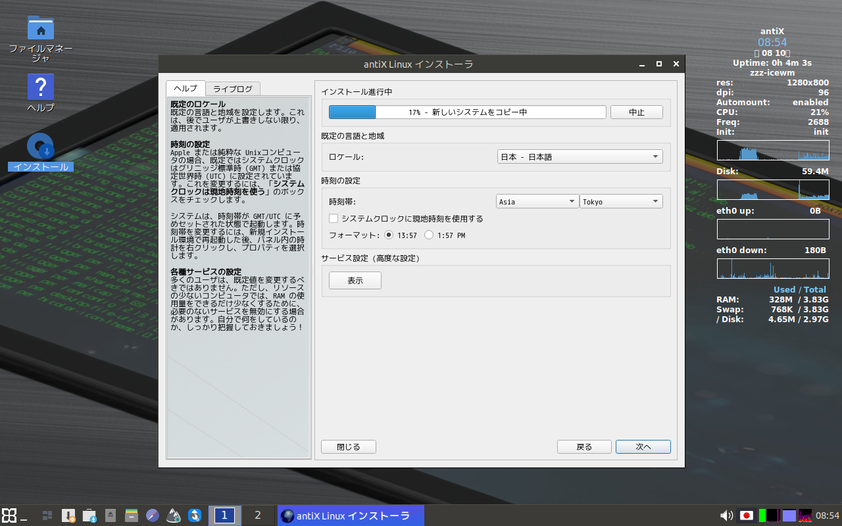Click the install progress bar at 17%
Screen dimensions: 842x526
coord(467,112)
